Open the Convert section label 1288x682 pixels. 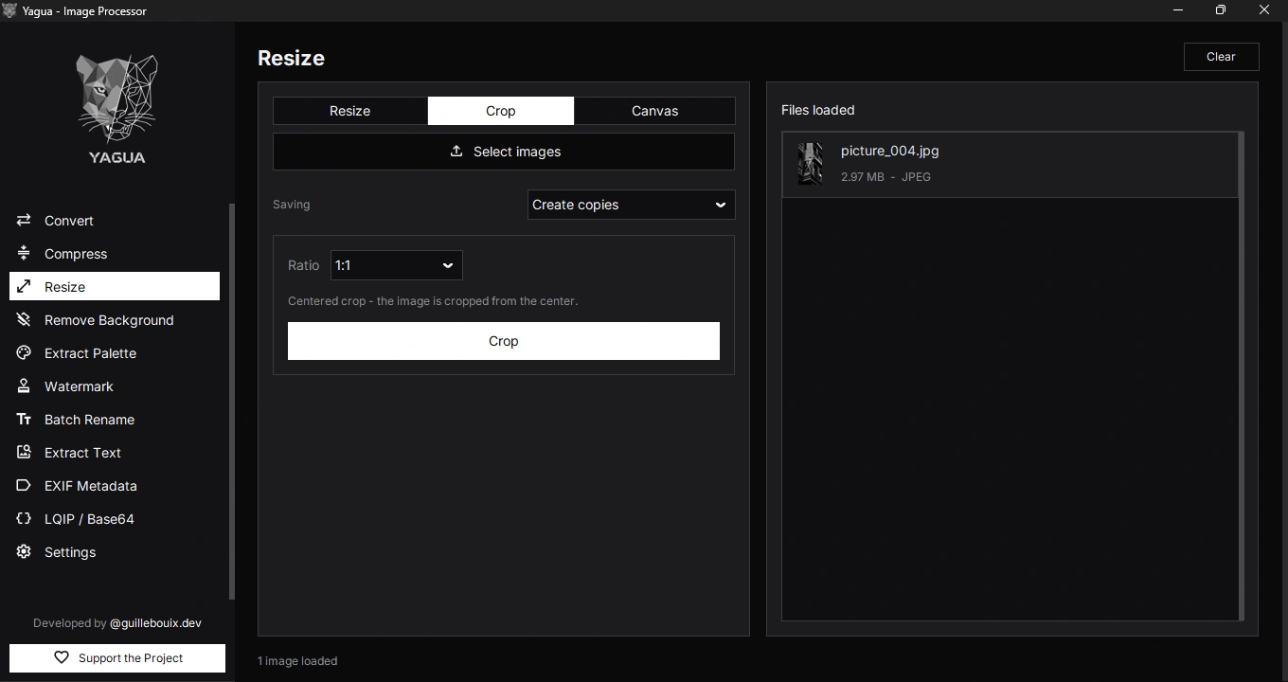69,221
